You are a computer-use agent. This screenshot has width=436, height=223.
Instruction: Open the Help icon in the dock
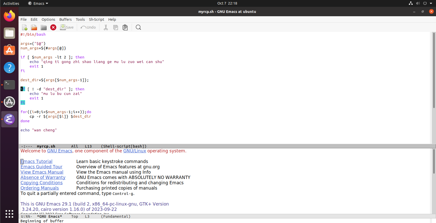(9, 68)
